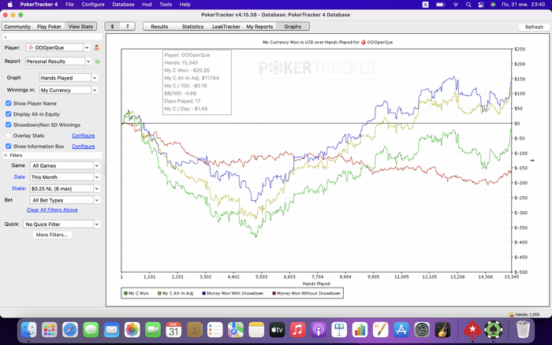This screenshot has height=345, width=552.
Task: Open Control Center in menu bar
Action: click(481, 5)
